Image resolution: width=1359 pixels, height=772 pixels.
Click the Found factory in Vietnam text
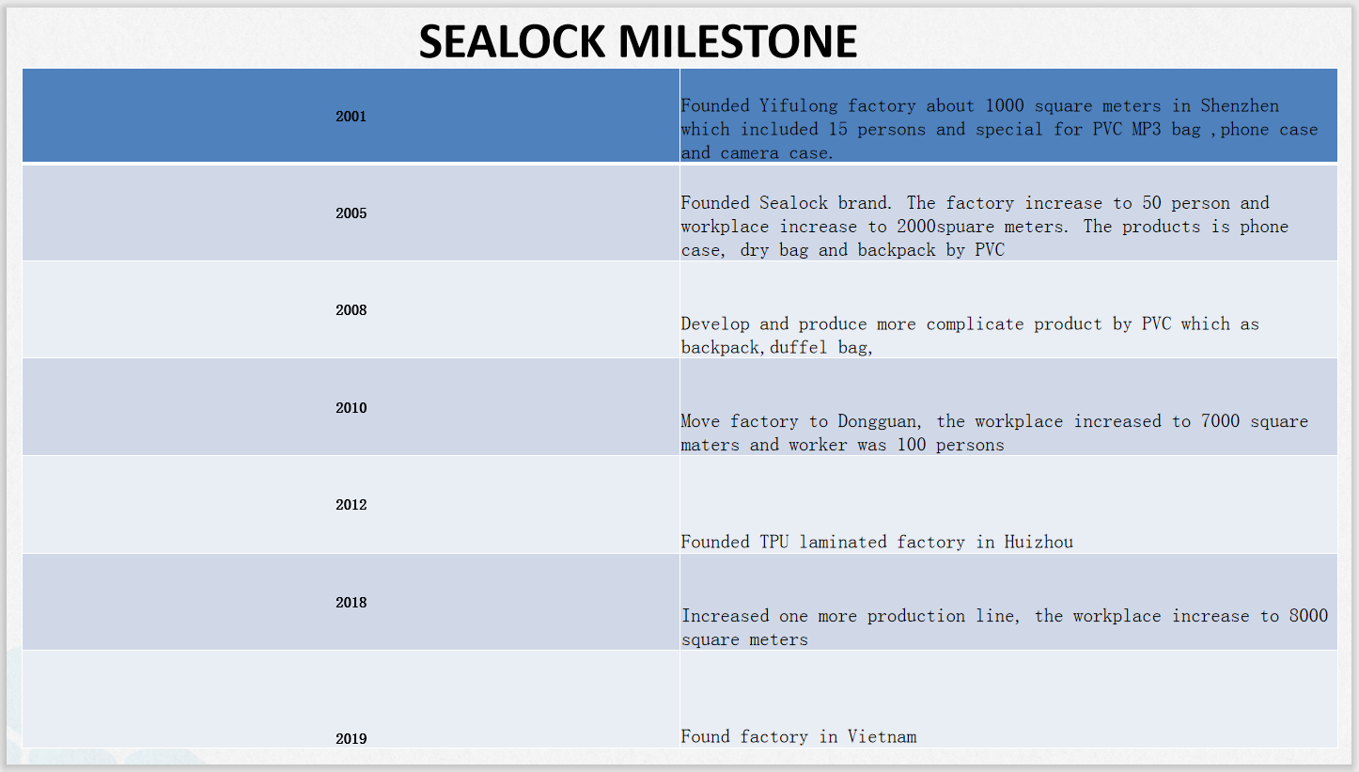(x=799, y=736)
